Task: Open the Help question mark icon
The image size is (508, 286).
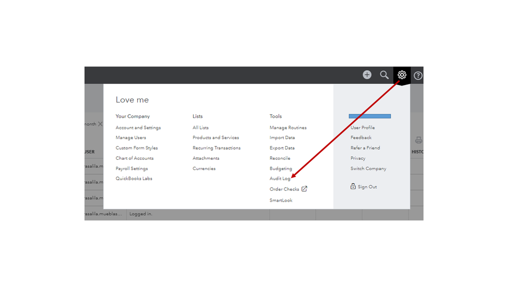Action: (x=418, y=75)
